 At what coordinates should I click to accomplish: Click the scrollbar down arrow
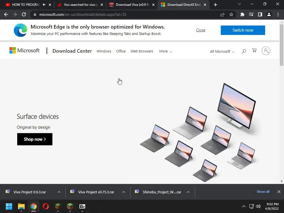tap(282, 181)
